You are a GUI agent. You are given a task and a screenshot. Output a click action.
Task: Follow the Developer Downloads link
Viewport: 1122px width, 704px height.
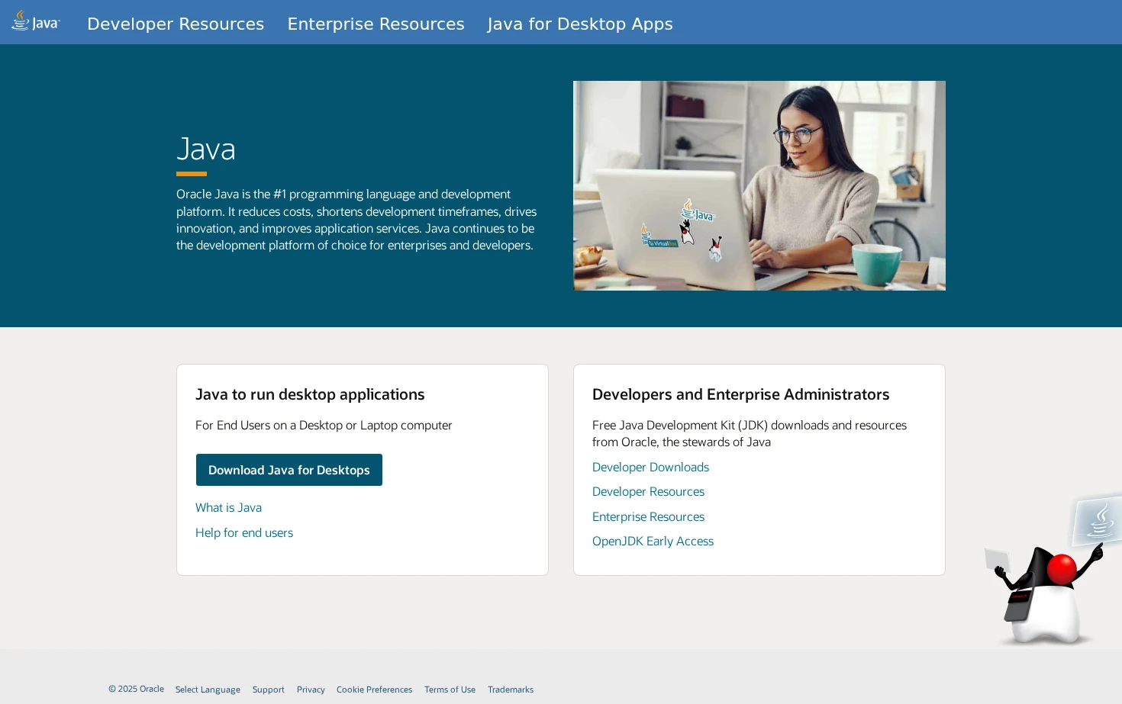coord(650,467)
